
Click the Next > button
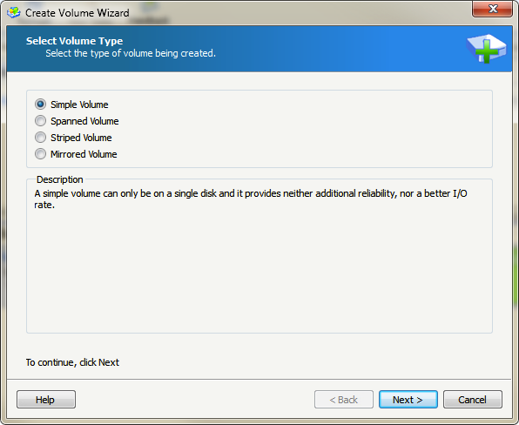pos(408,400)
